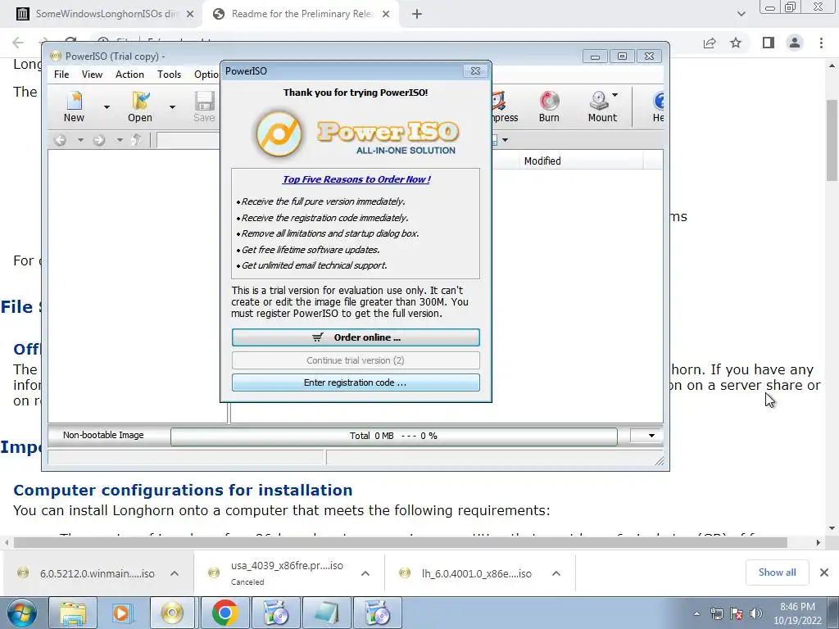Click the notepad-like taskbar icon

[326, 613]
